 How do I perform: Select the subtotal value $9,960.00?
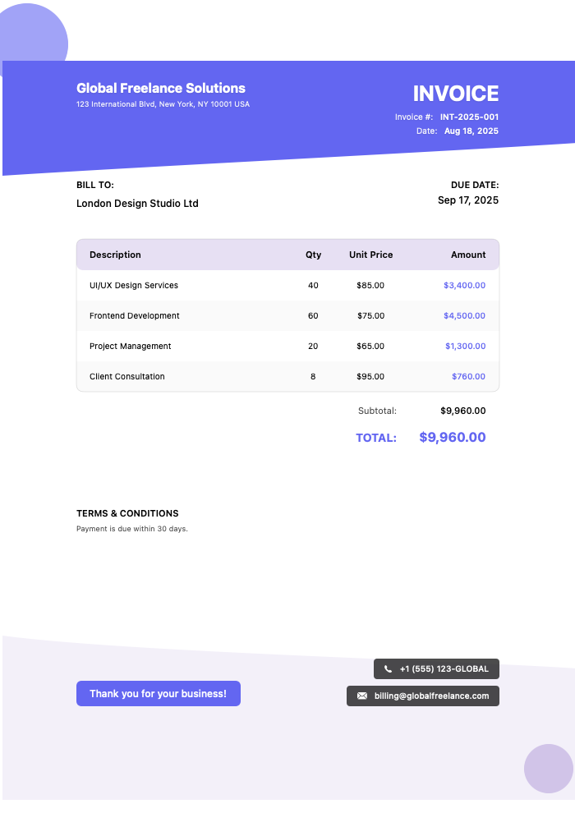click(x=463, y=411)
